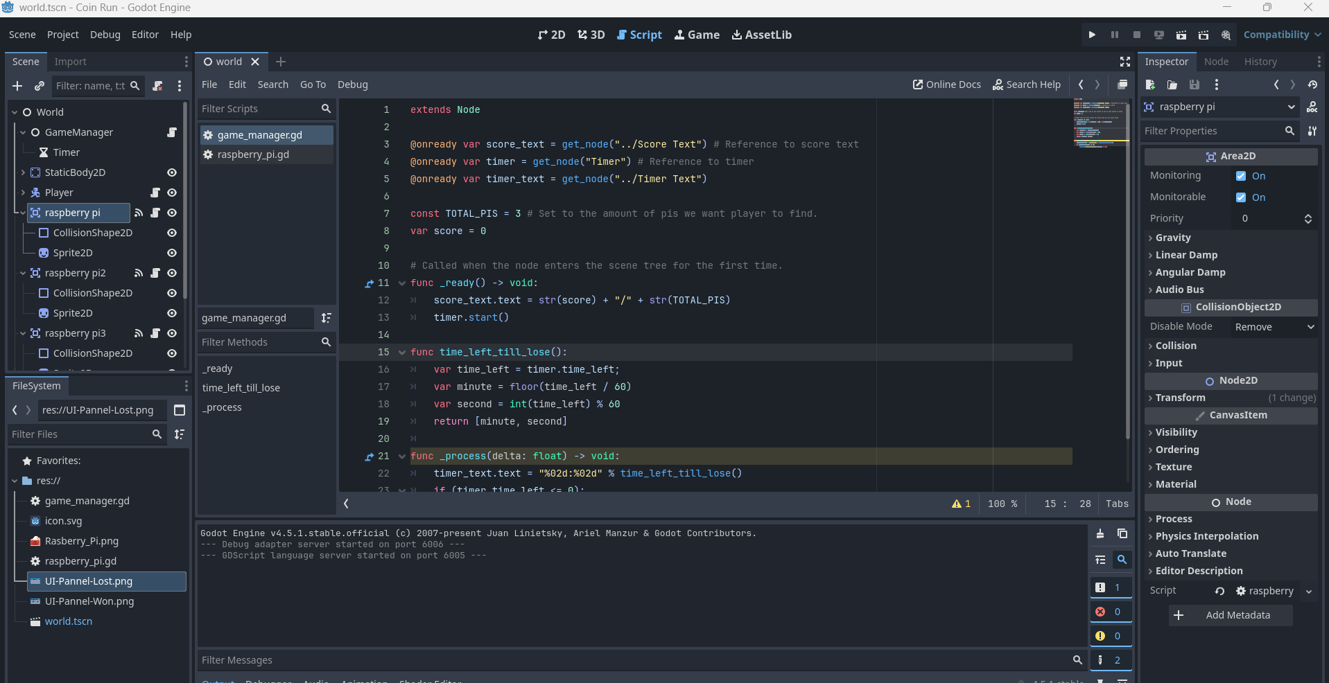Open Scene dock extra options menu
The width and height of the screenshot is (1329, 683).
tap(180, 86)
